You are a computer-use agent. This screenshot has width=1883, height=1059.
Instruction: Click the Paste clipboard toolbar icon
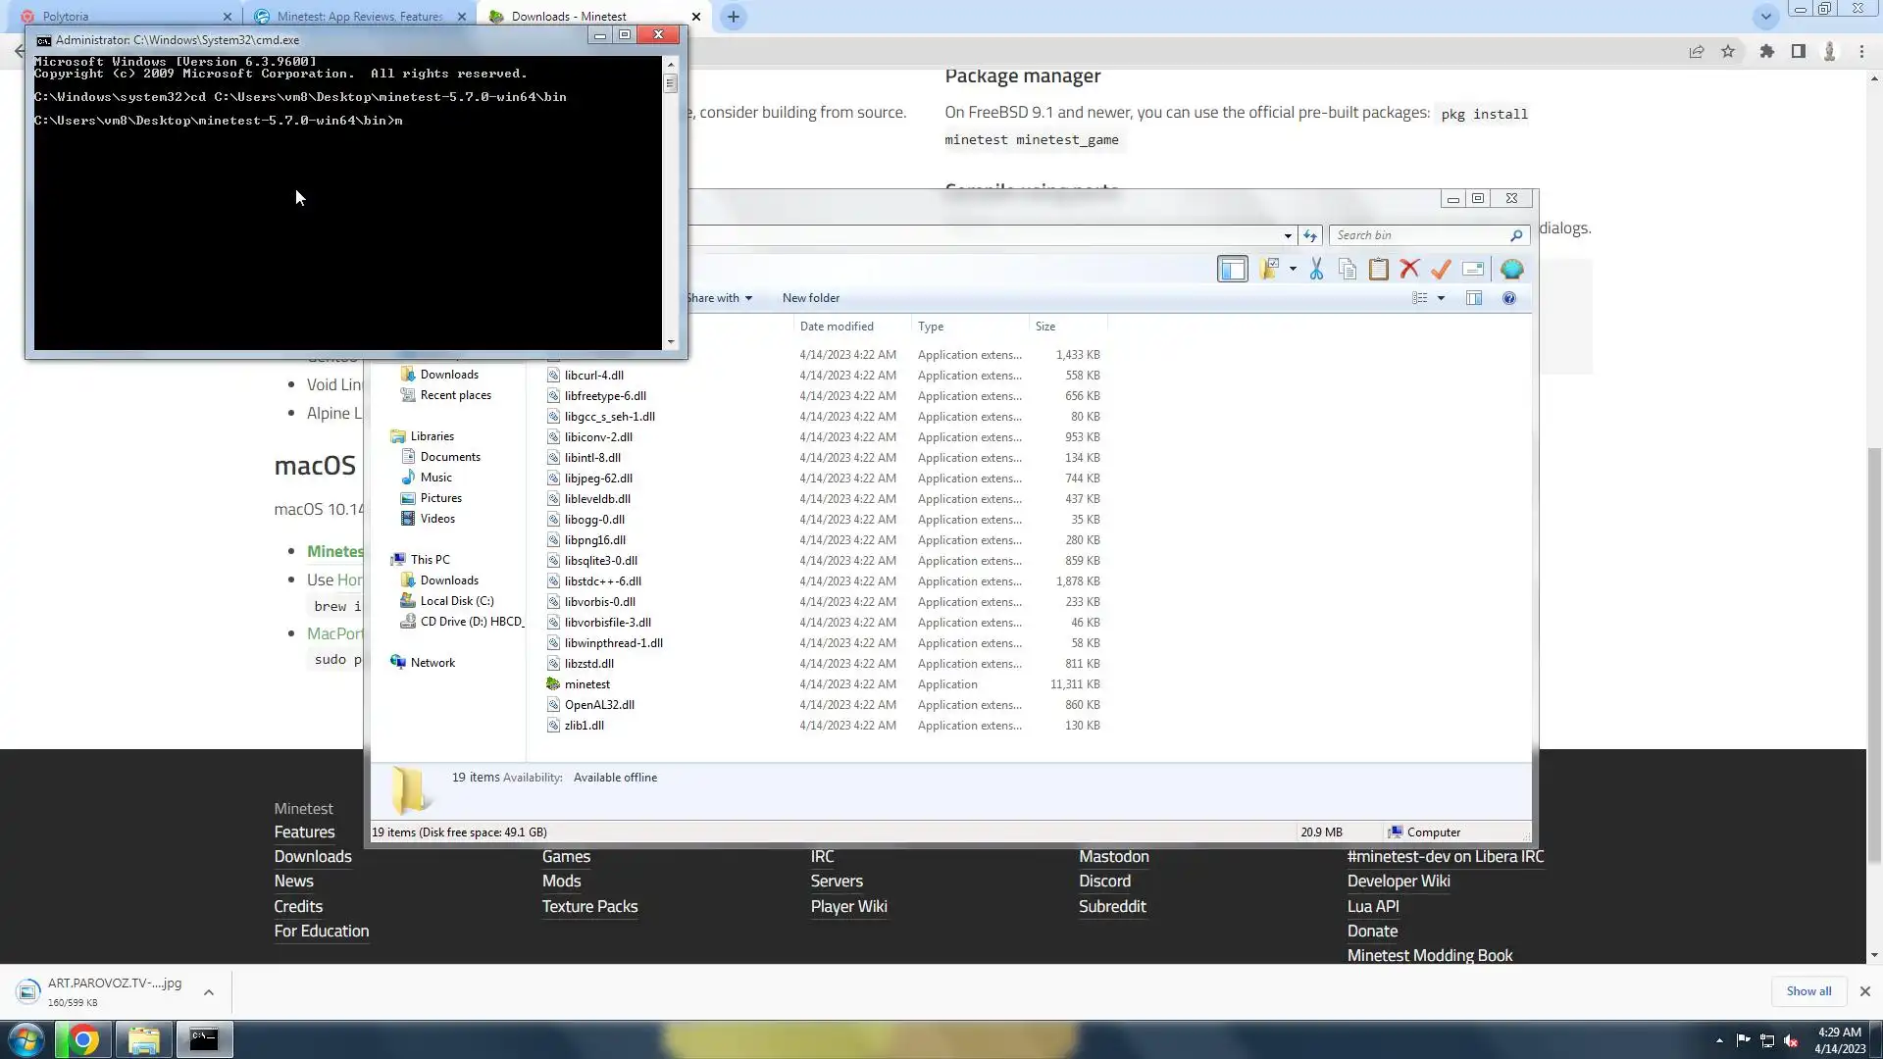click(1378, 269)
